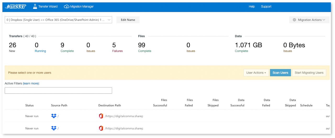
Task: Open the Migration Actions dropdown
Action: tap(309, 20)
